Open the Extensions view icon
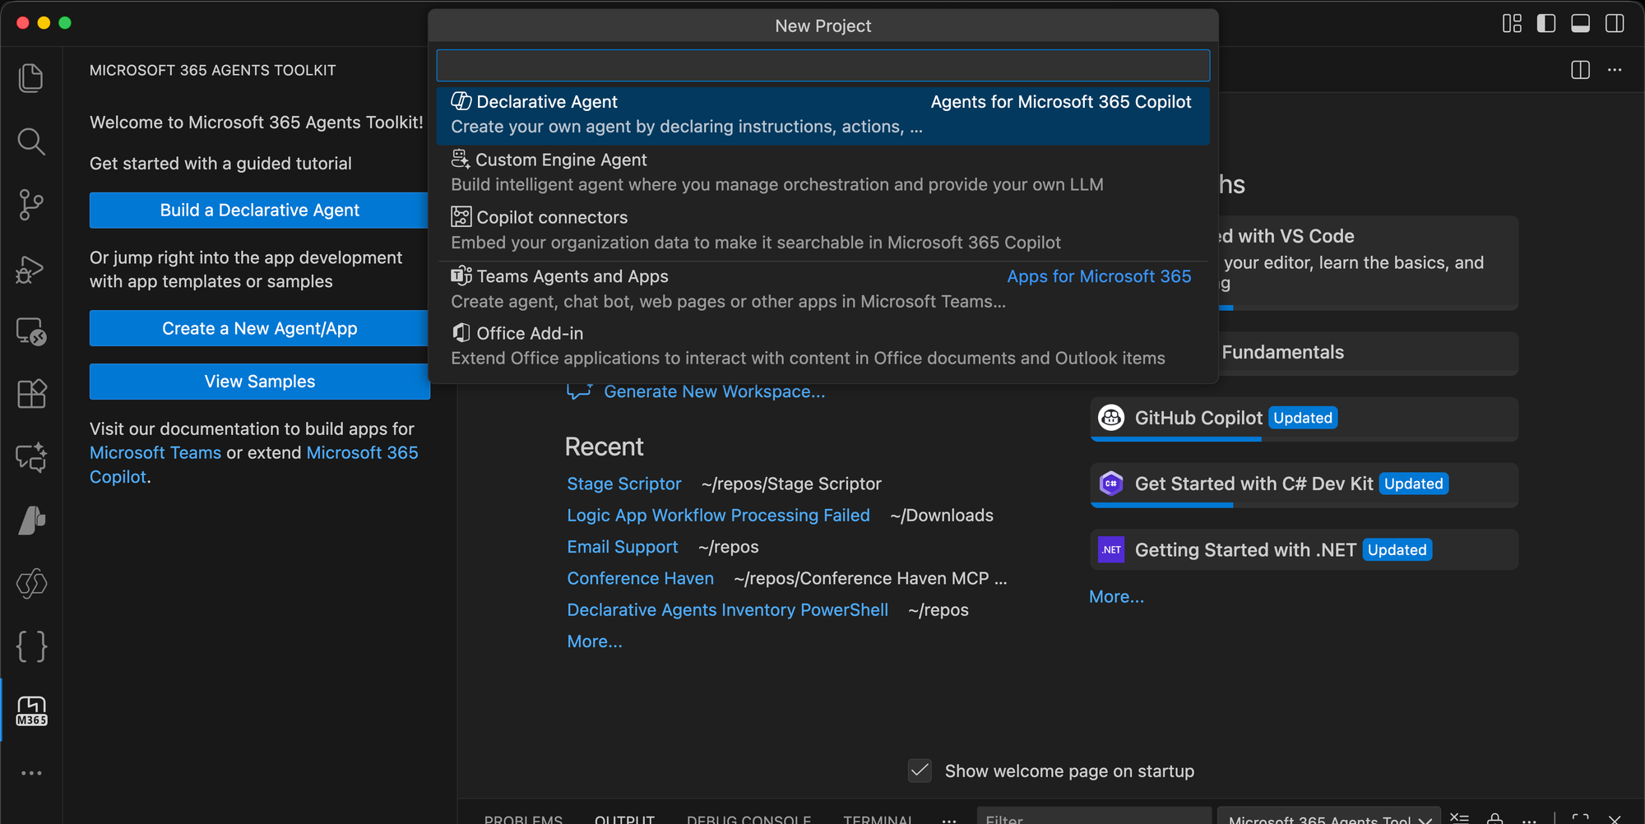The image size is (1645, 824). click(31, 394)
